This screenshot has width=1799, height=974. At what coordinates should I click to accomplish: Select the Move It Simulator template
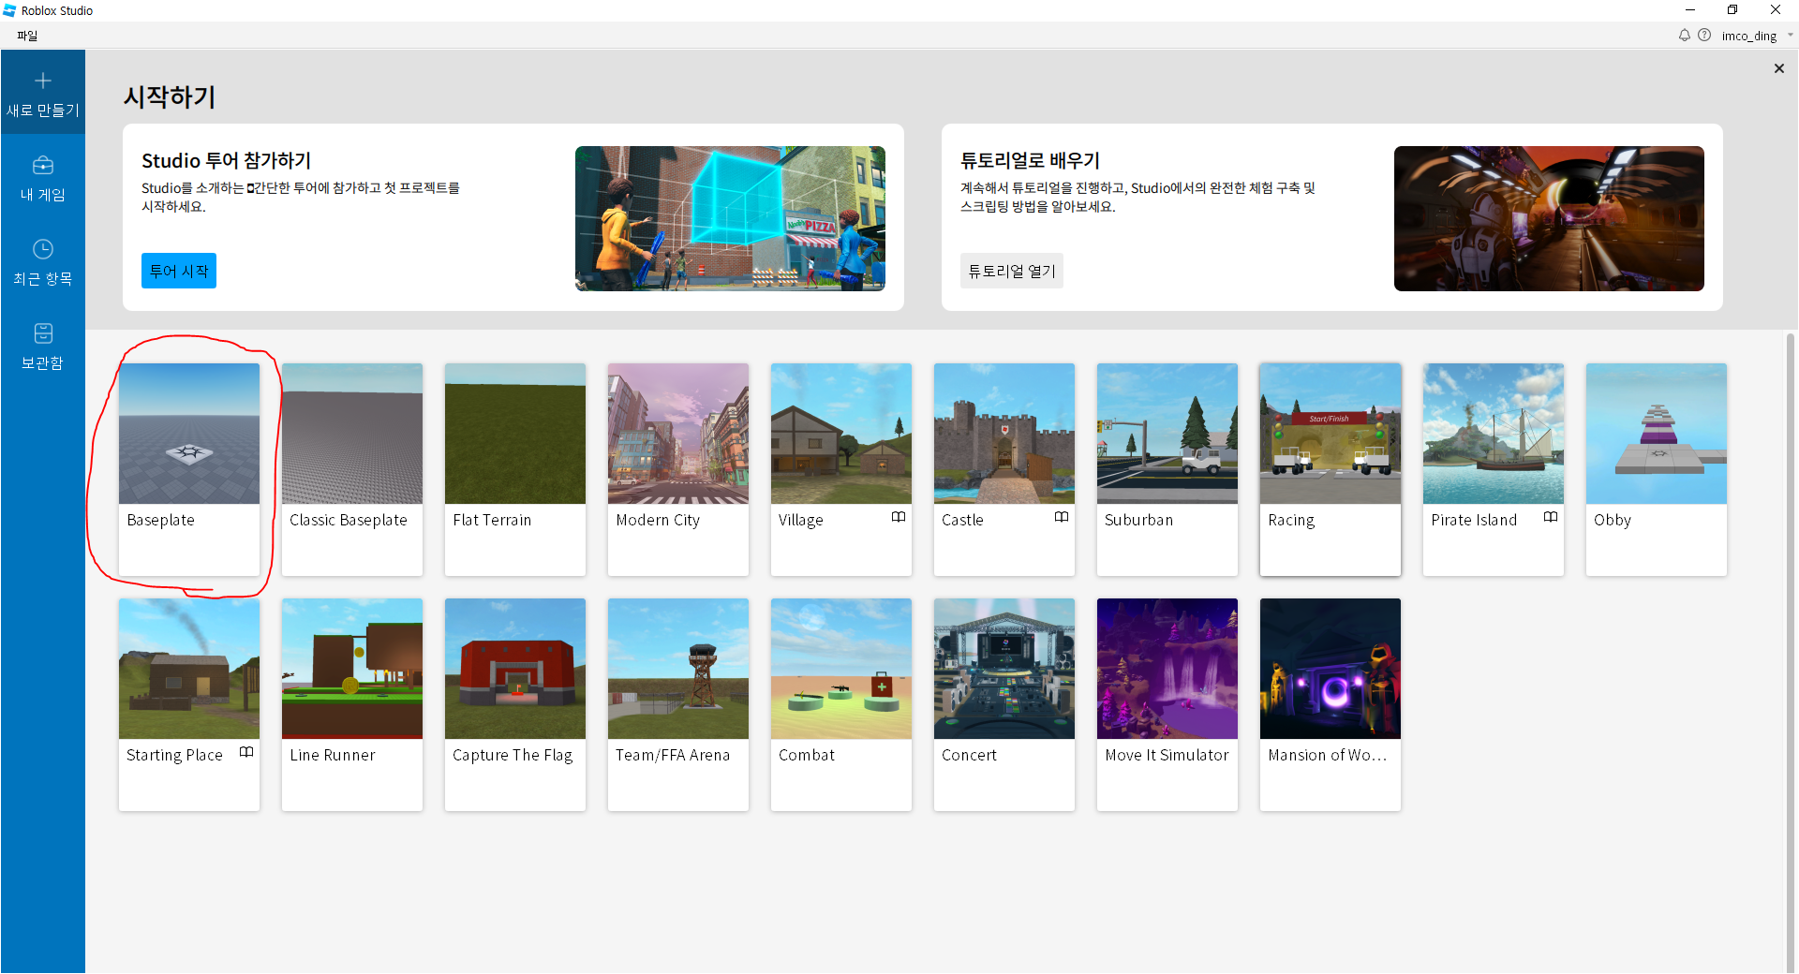(1167, 704)
